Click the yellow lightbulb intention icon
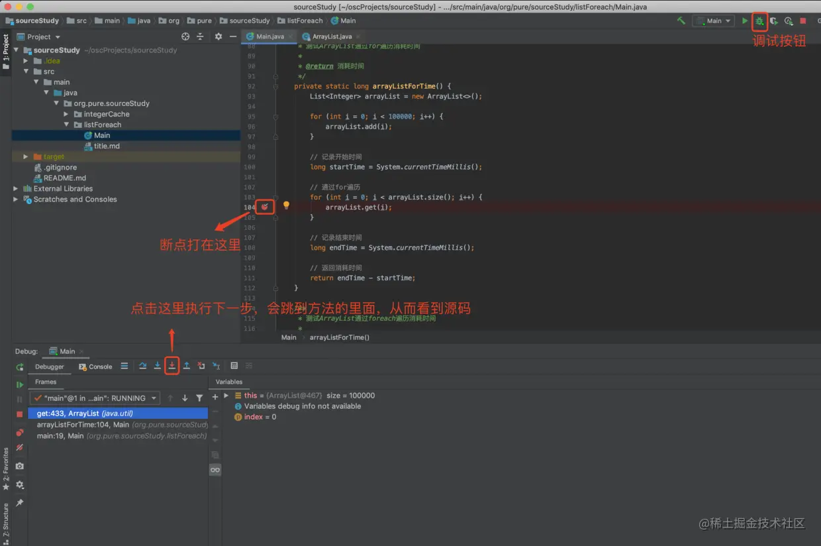821x546 pixels. [287, 205]
